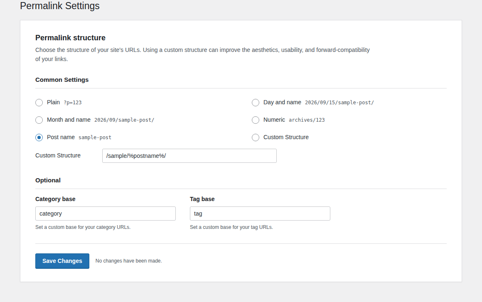Viewport: 482px width, 302px height.
Task: Choose the Month and name radio option
Action: click(x=39, y=120)
